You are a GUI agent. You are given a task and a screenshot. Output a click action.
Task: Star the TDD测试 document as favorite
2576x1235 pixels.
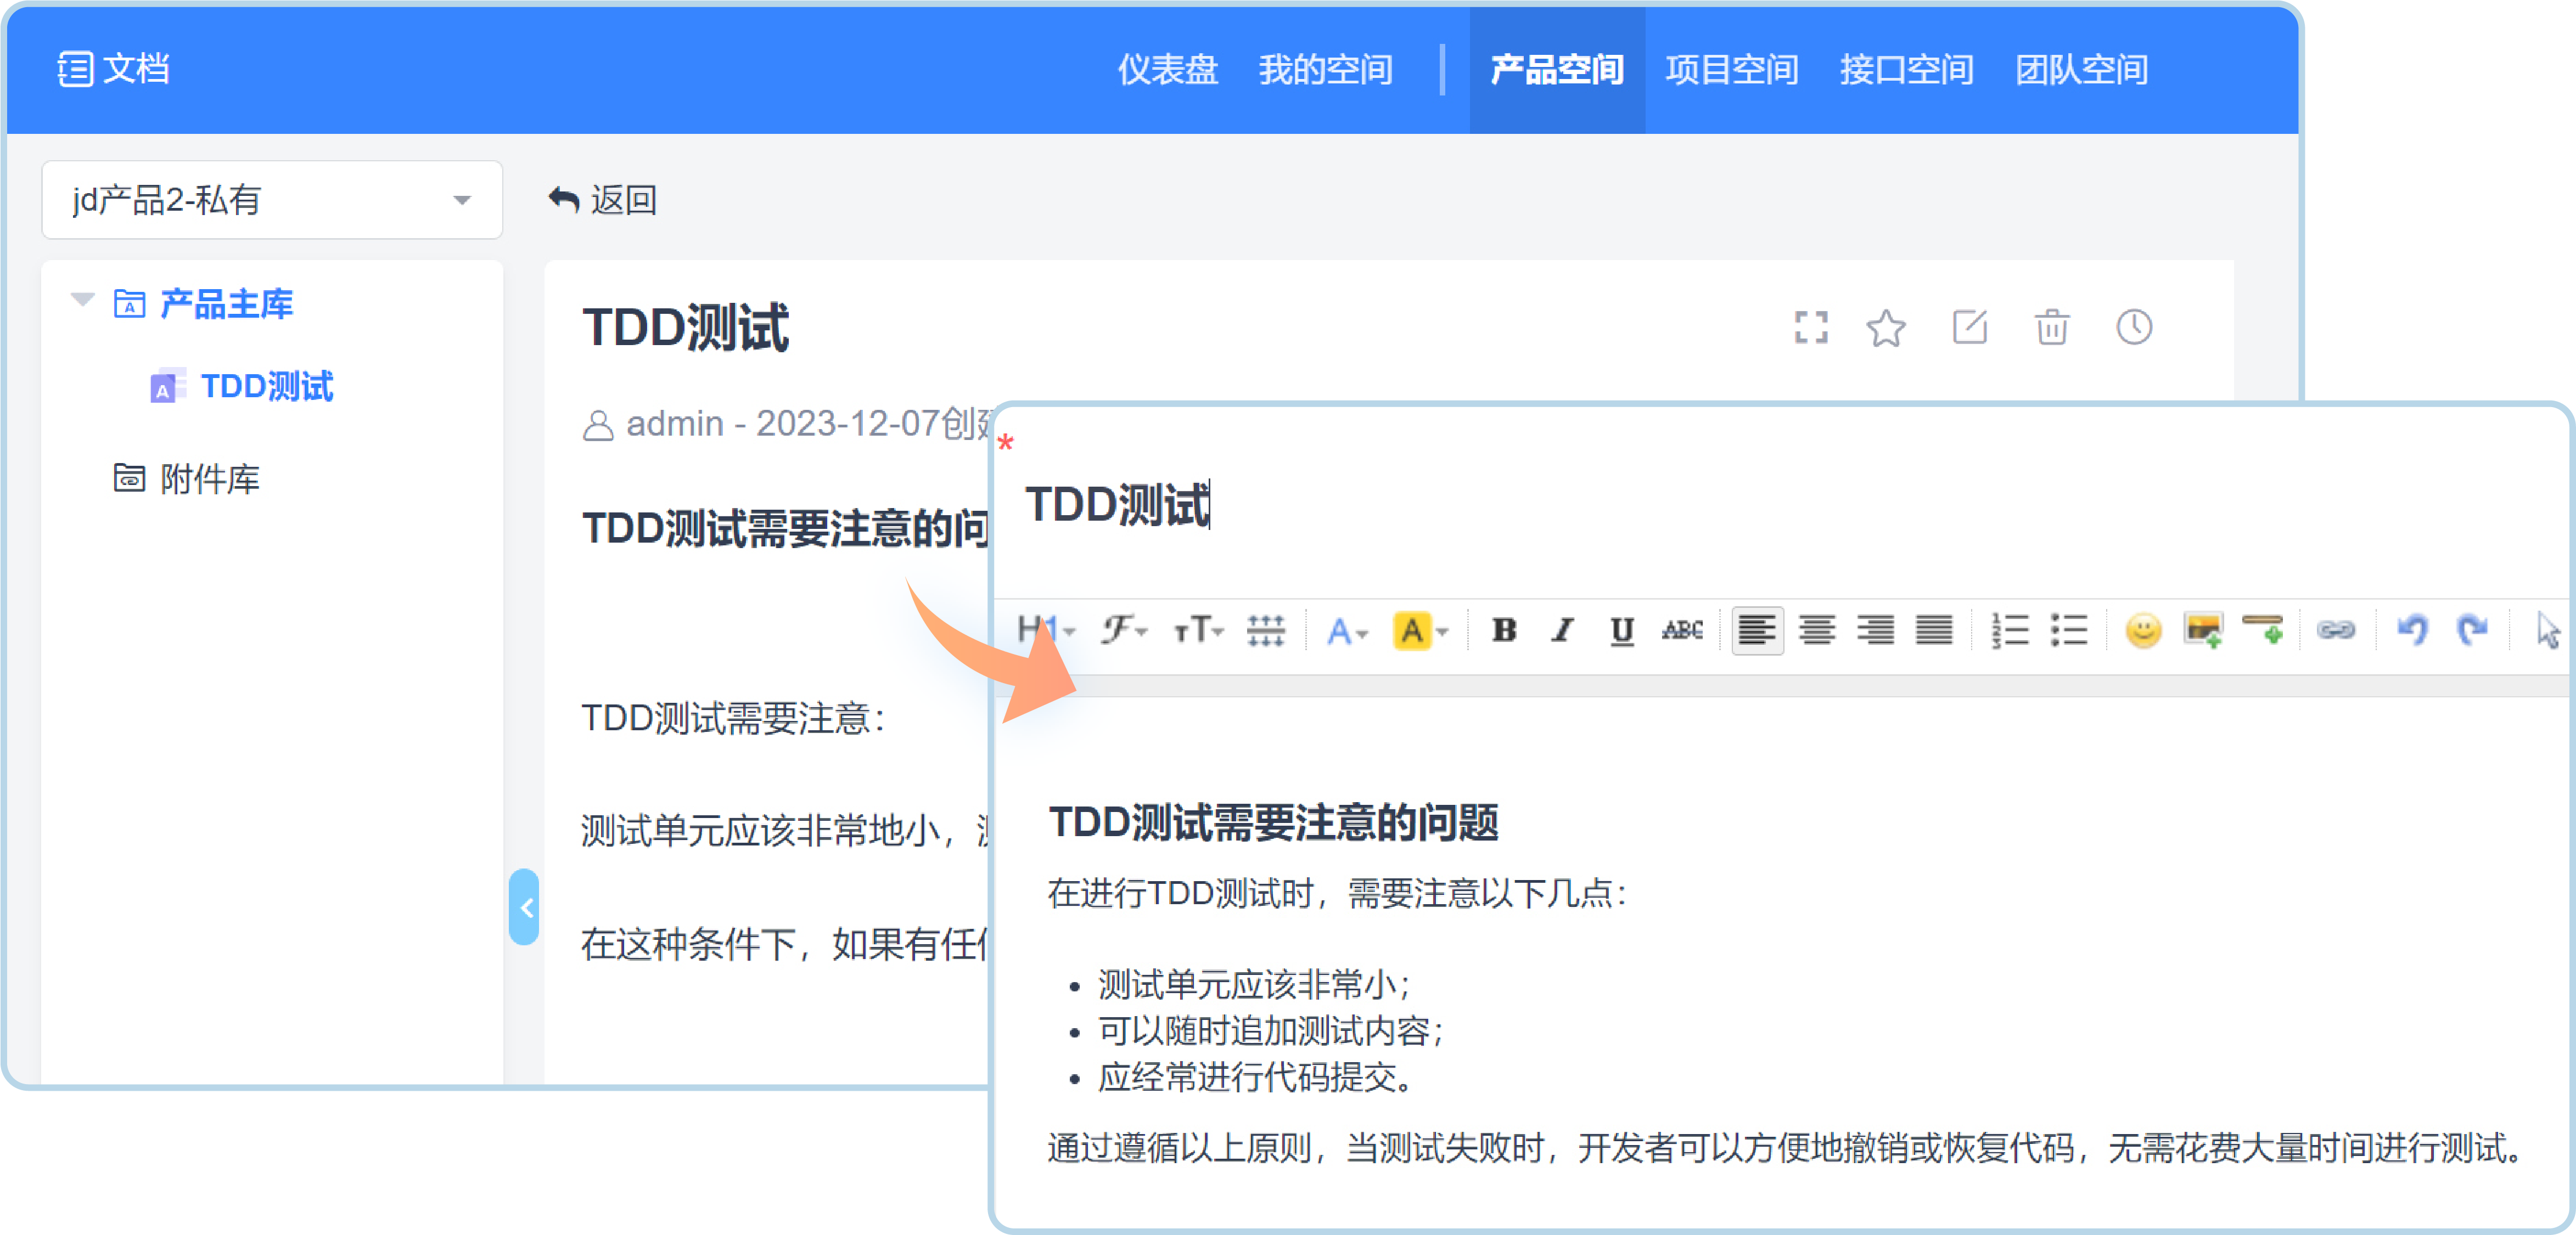pos(1886,328)
